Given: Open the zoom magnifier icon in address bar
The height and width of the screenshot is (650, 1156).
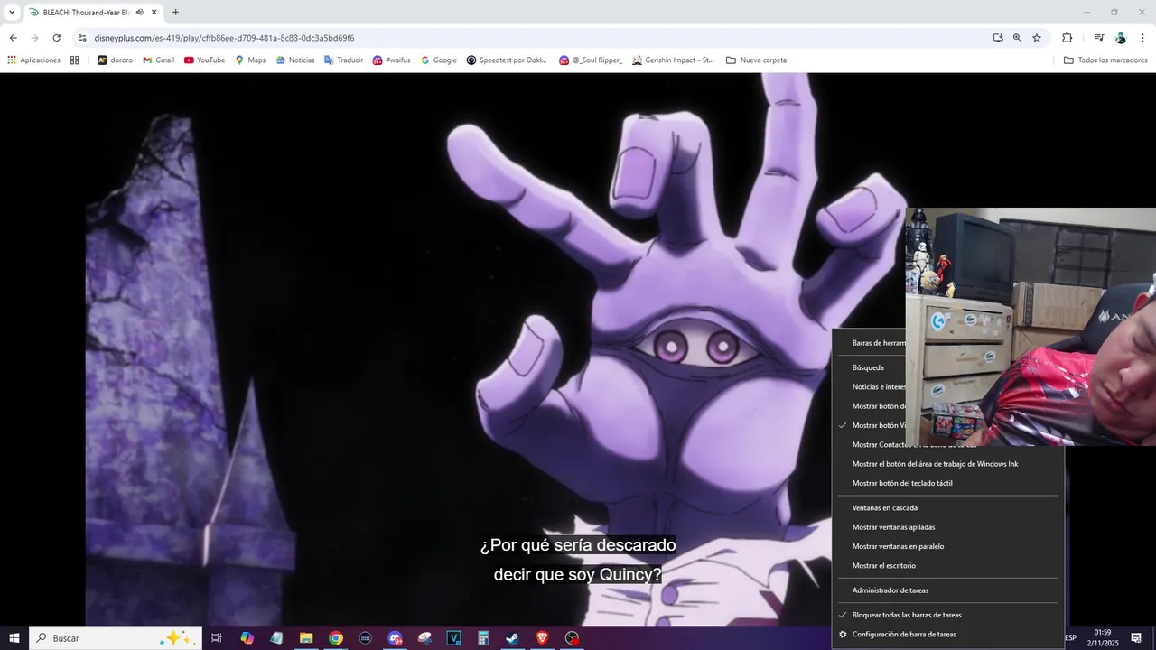Looking at the screenshot, I should pyautogui.click(x=1017, y=38).
